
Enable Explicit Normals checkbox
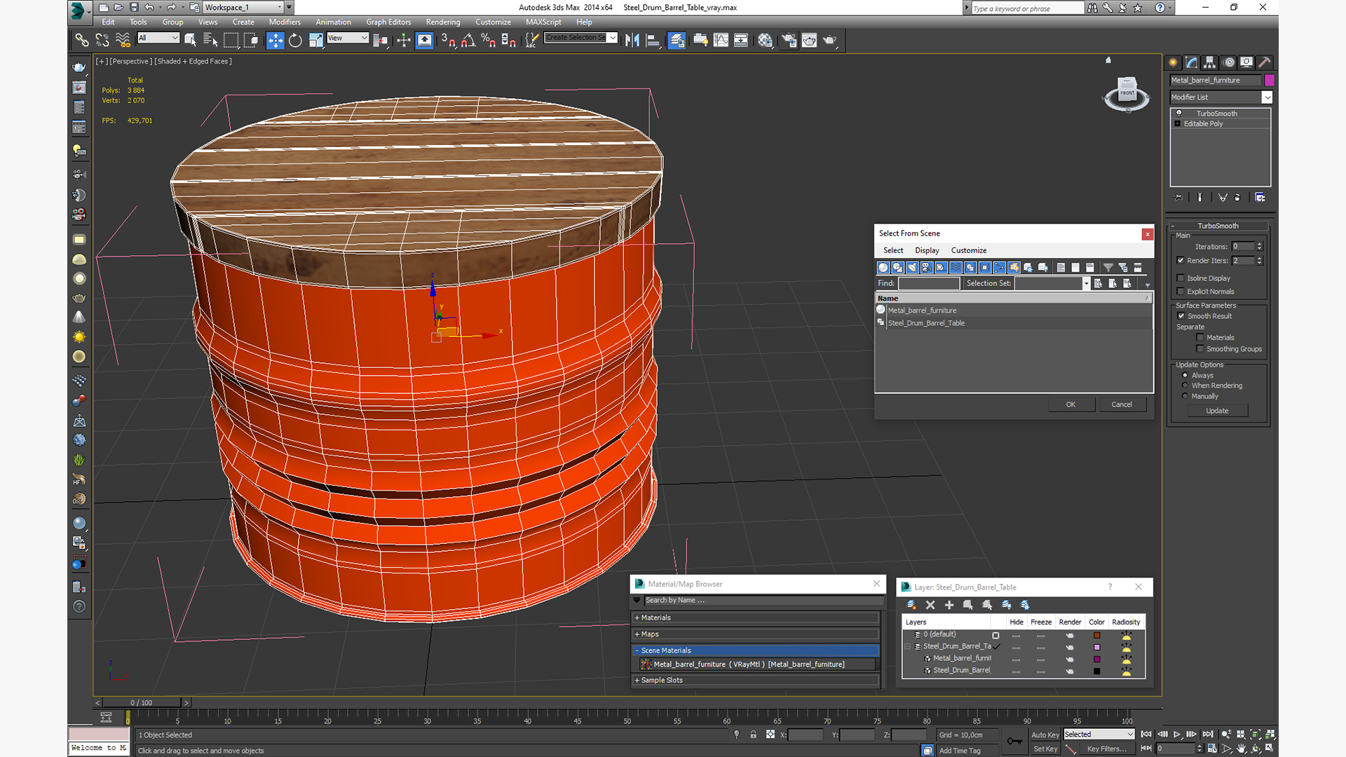pos(1181,292)
